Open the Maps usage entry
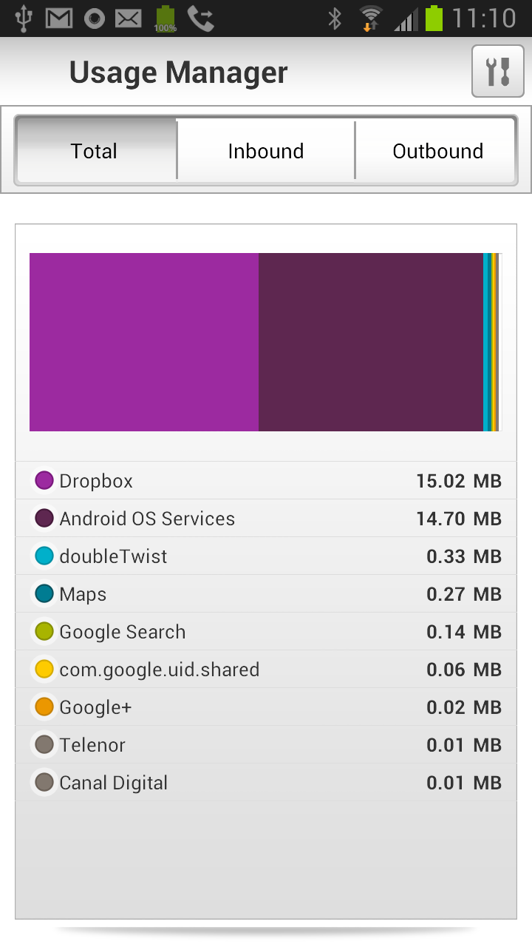532x947 pixels. [x=266, y=594]
